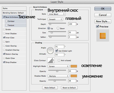Toggle the Bevel & Emboss checkbox

(4, 17)
